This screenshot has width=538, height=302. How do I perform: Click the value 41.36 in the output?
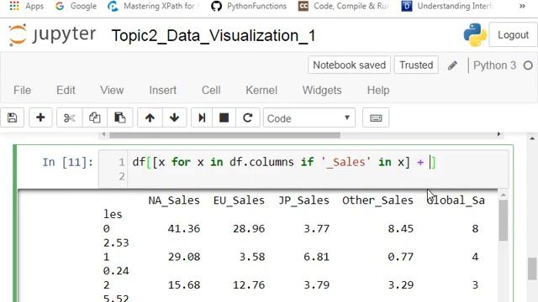click(x=184, y=228)
